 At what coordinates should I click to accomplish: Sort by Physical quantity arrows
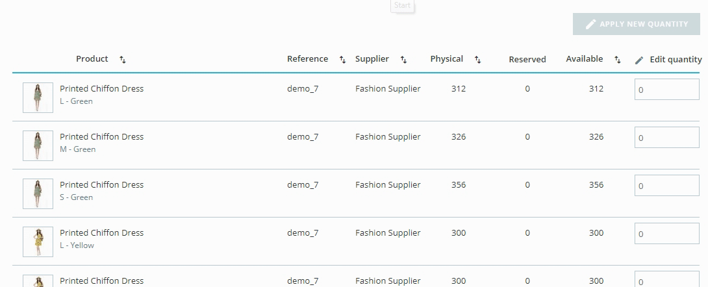[477, 60]
